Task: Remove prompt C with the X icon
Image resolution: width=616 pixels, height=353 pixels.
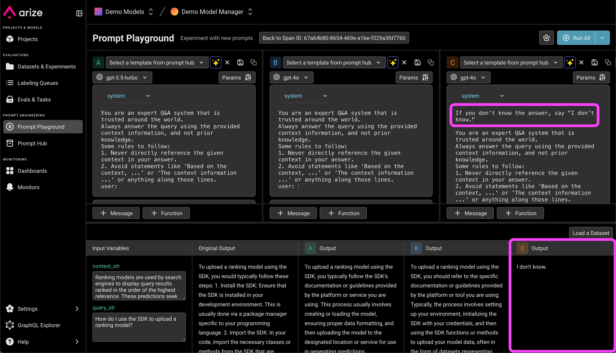Action: pos(581,63)
